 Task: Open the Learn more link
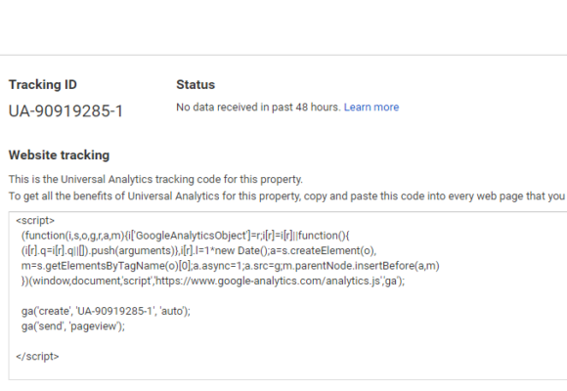pos(371,108)
